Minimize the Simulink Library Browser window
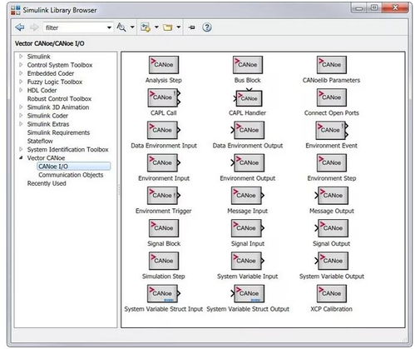This screenshot has height=349, width=415. coord(359,8)
